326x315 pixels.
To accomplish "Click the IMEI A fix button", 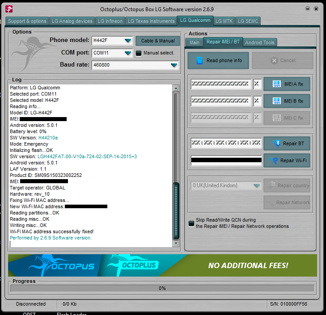I will [287, 84].
